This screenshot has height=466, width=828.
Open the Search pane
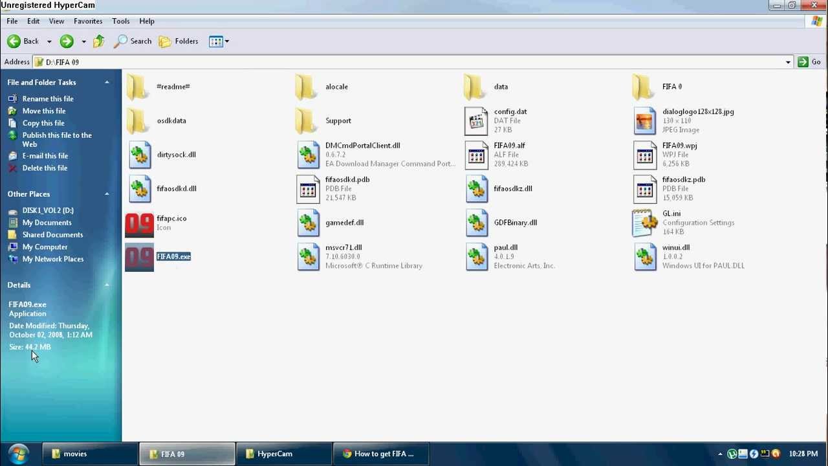click(133, 41)
